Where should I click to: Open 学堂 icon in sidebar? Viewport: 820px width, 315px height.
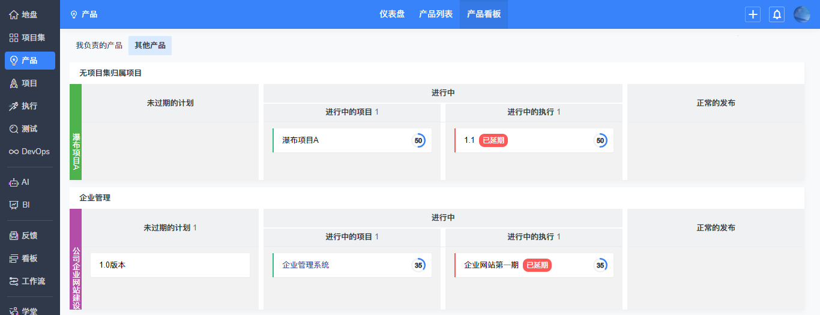click(14, 311)
